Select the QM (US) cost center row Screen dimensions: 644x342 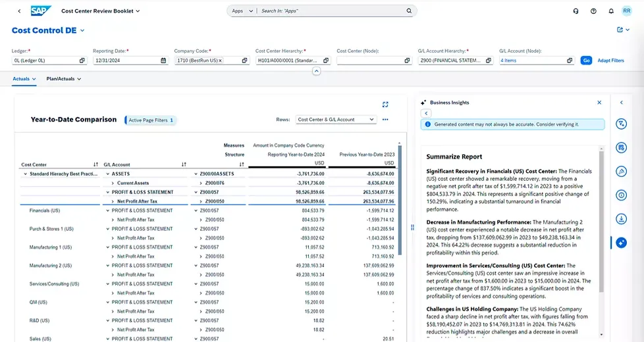pos(38,303)
